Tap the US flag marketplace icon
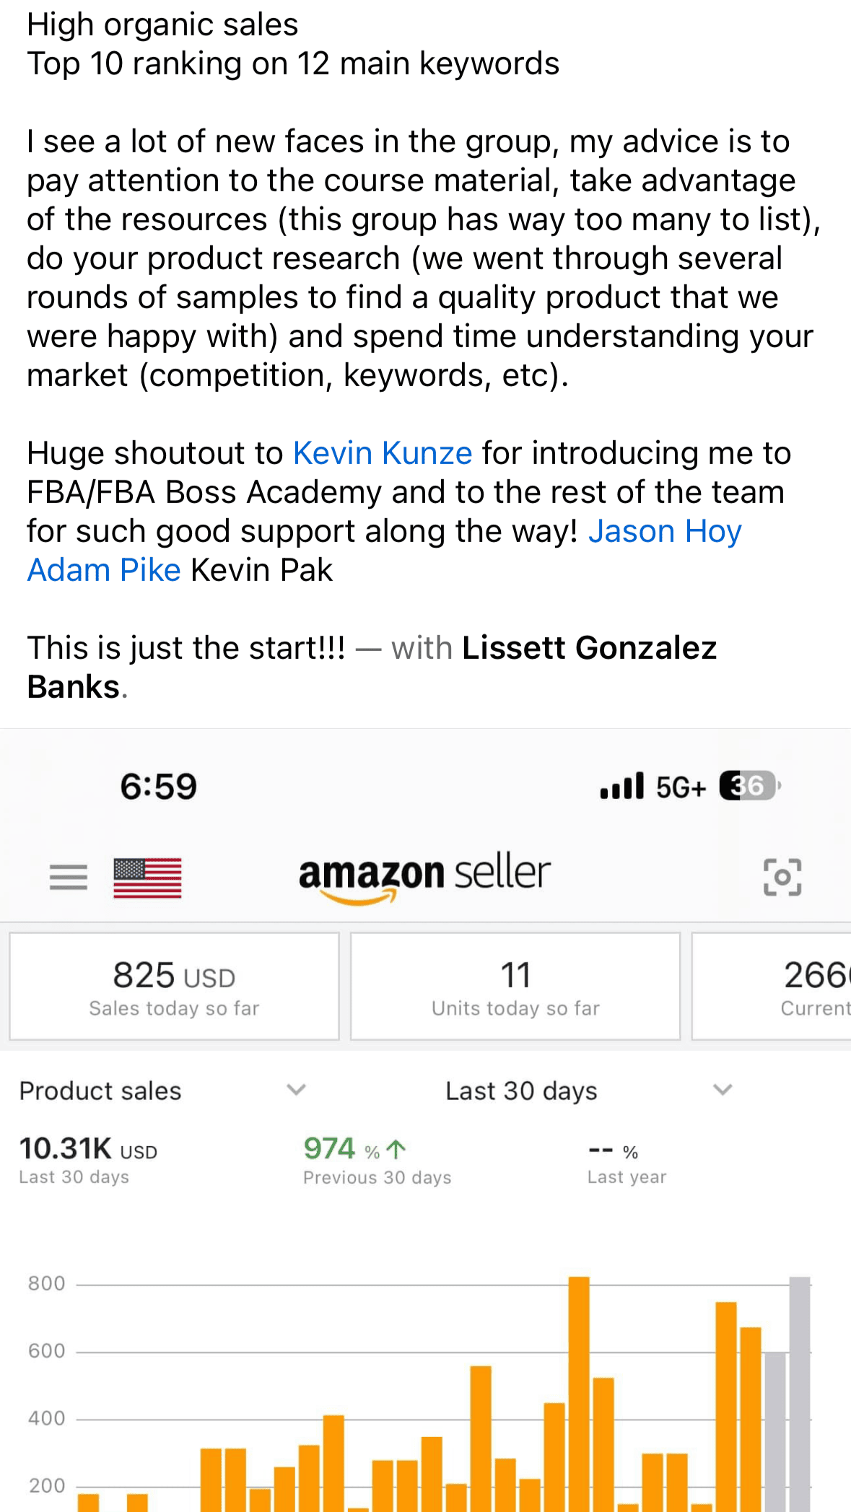 point(147,878)
